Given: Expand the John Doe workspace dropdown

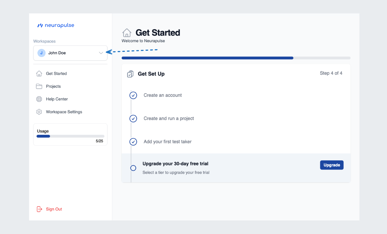Looking at the screenshot, I should [x=70, y=53].
